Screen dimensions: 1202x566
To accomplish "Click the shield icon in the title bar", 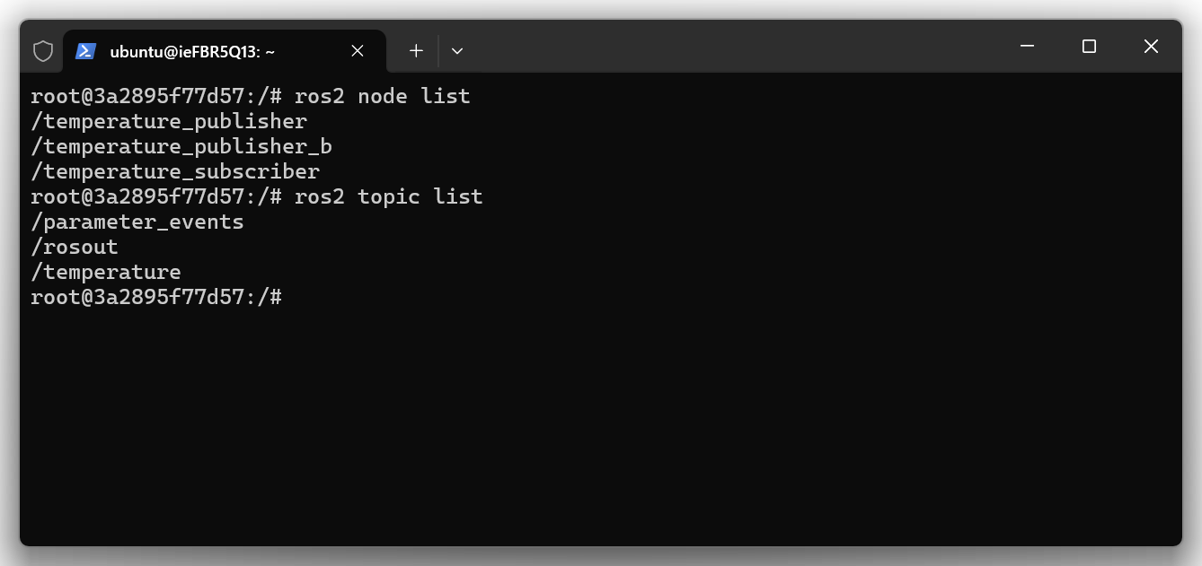I will tap(43, 51).
